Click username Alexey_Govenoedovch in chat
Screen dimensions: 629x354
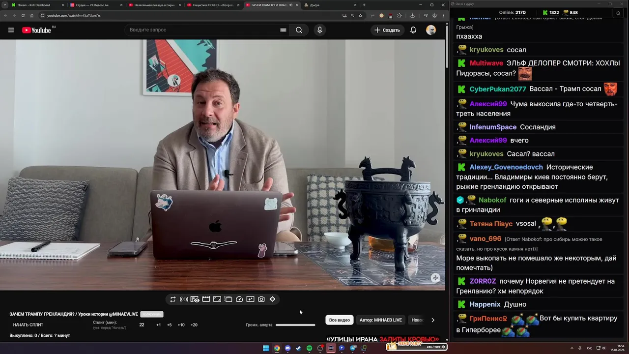point(506,167)
